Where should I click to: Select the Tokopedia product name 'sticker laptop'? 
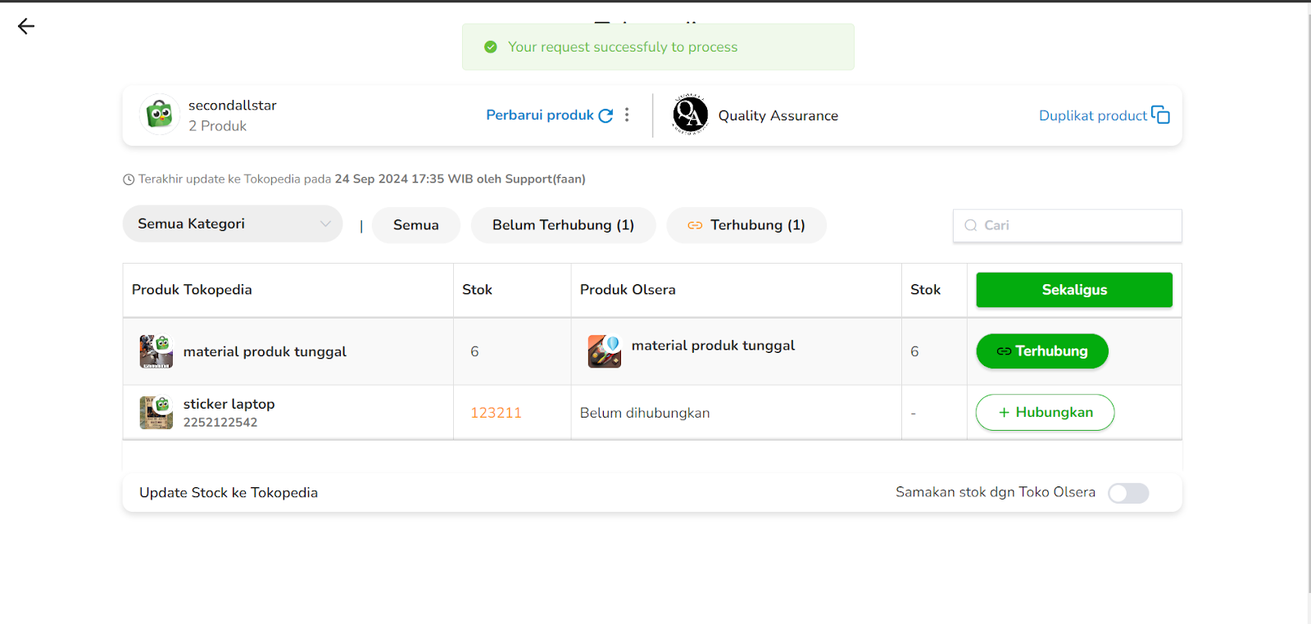point(229,404)
